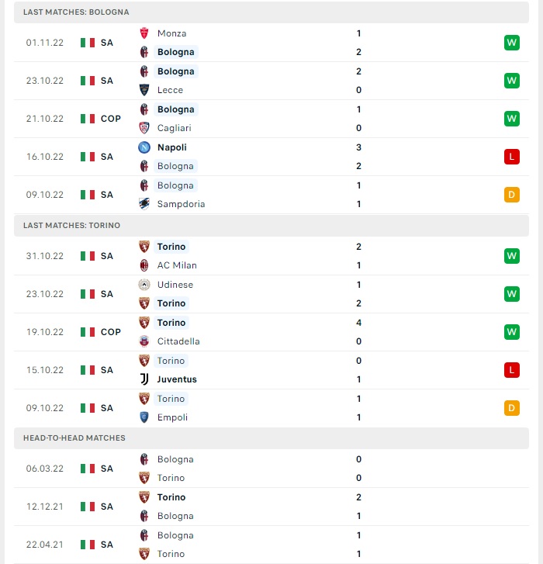The image size is (543, 564).
Task: Click the Empoli club crest icon
Action: click(144, 417)
